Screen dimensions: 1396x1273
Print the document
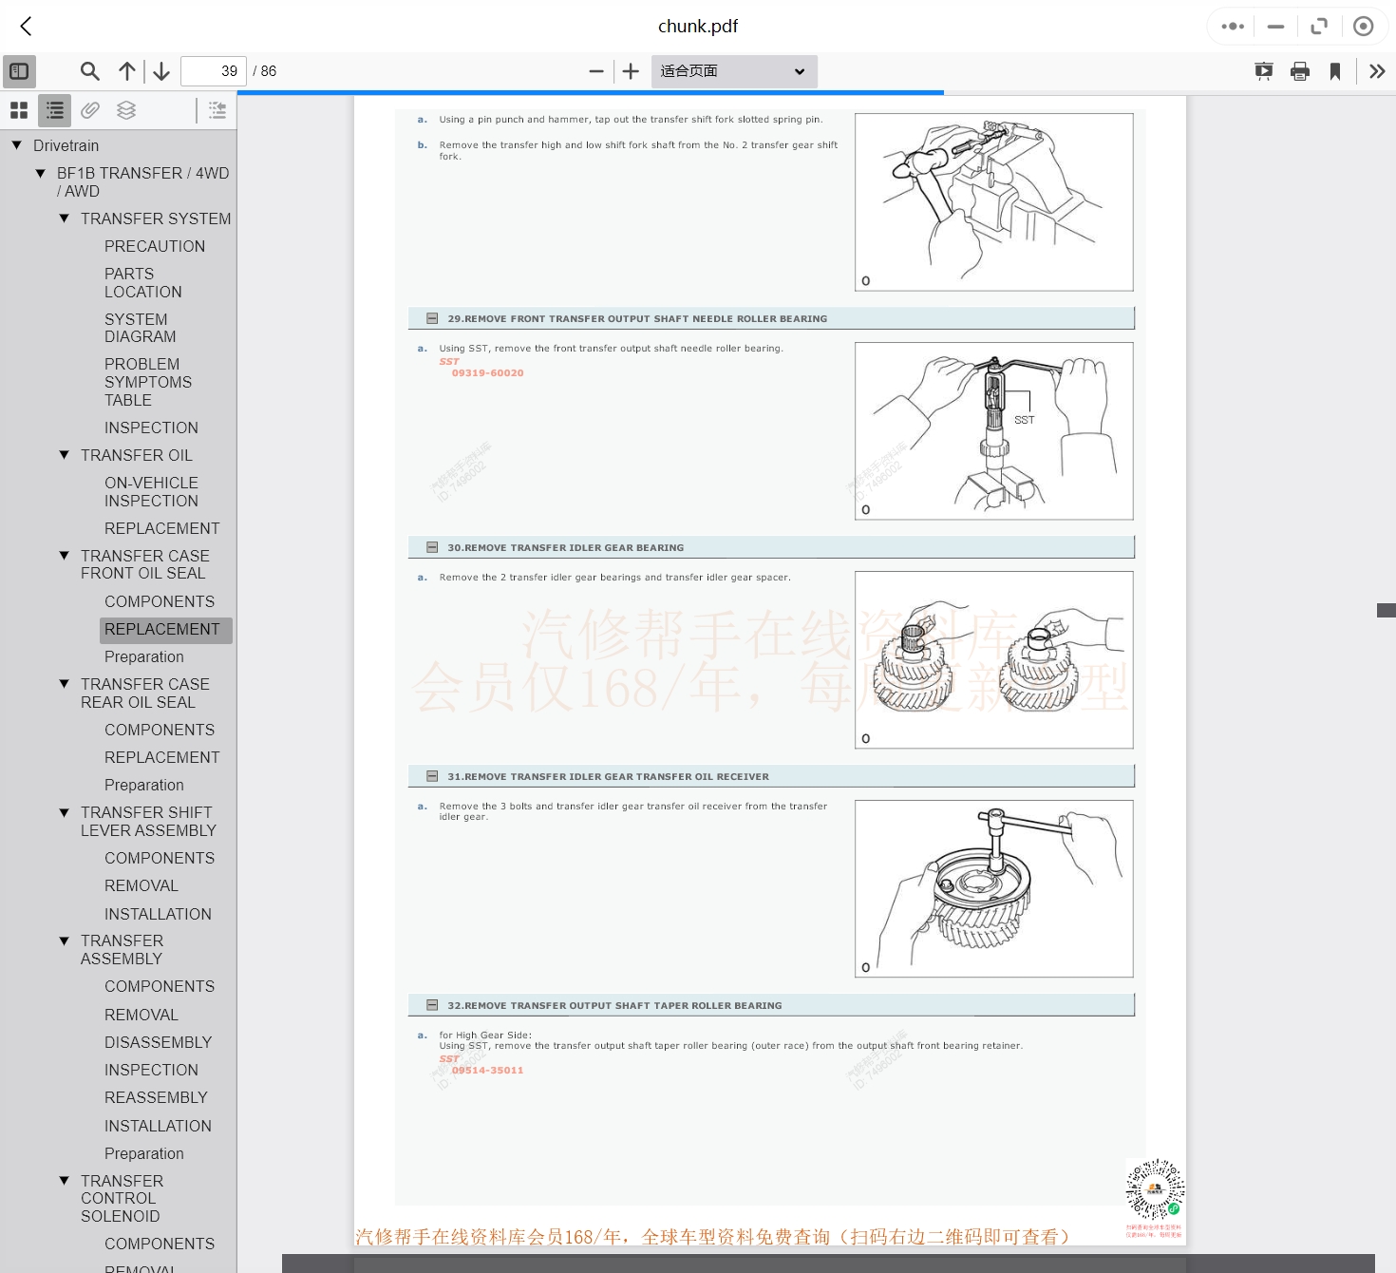tap(1300, 71)
